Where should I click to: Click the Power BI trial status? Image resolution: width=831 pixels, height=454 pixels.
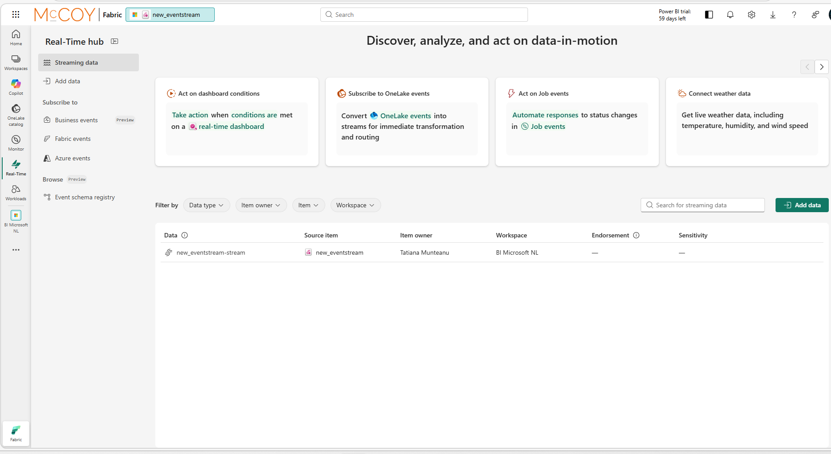pyautogui.click(x=675, y=15)
